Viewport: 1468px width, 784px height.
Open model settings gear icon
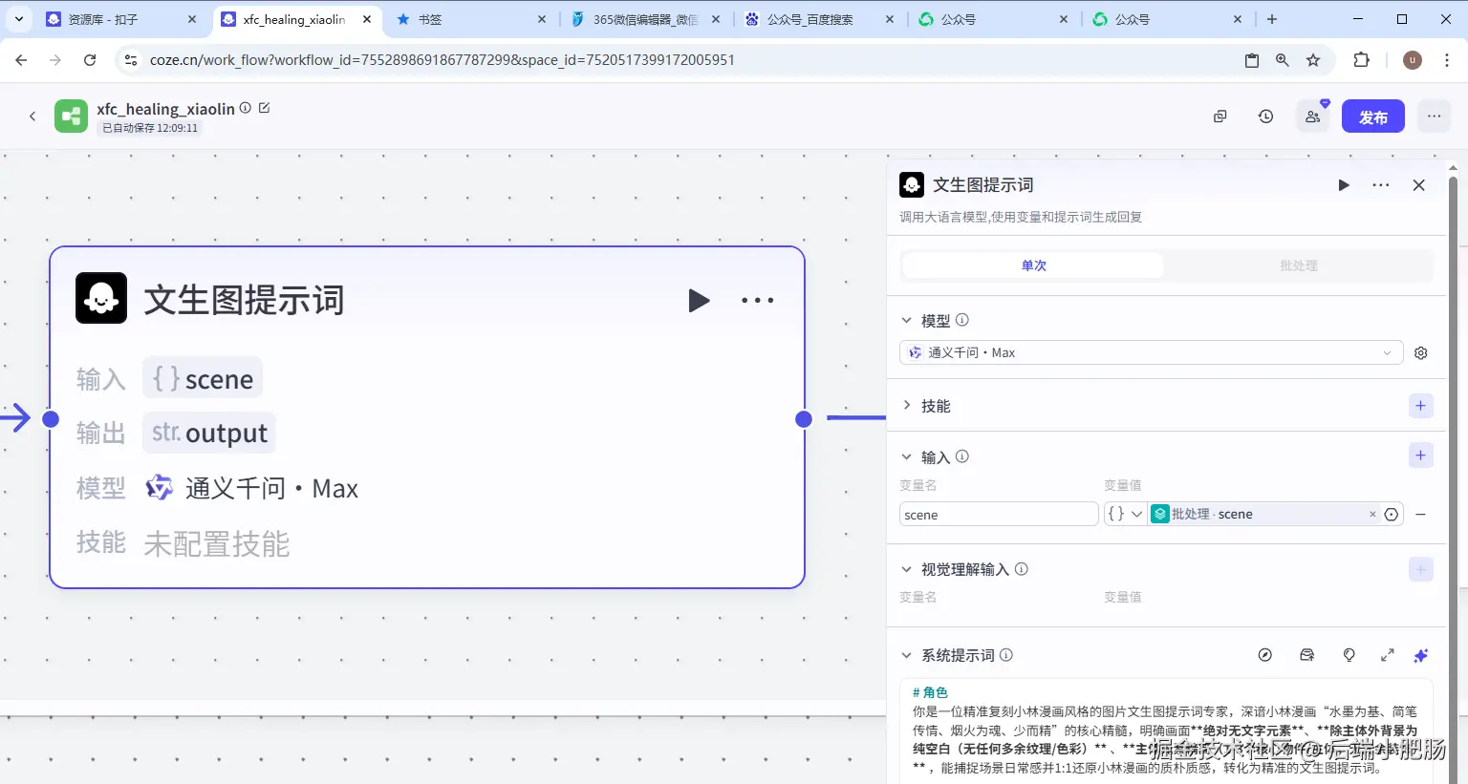(x=1421, y=353)
